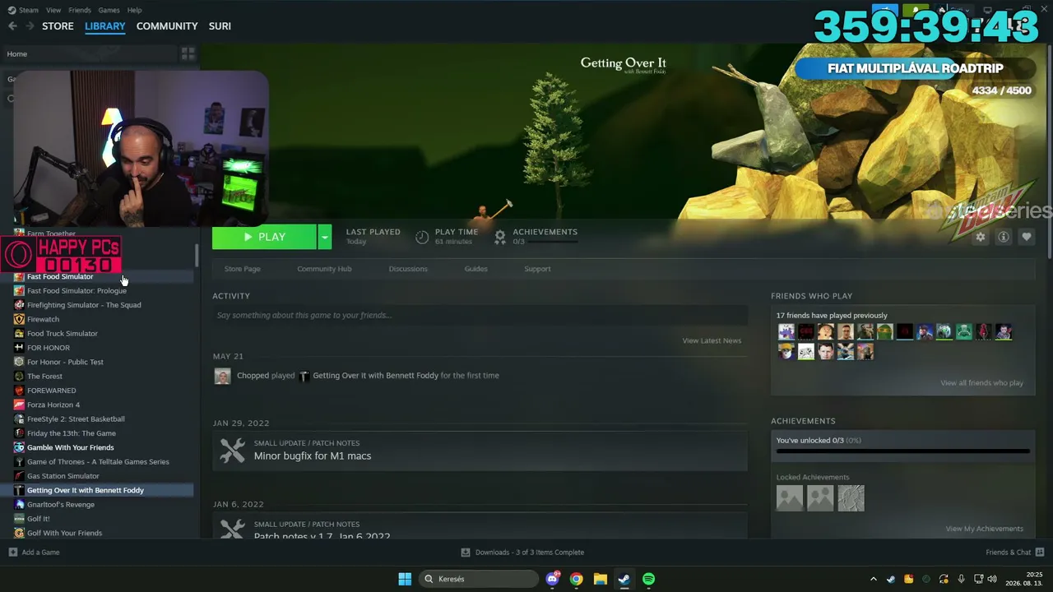Screen dimensions: 1053x592
Task: Click the achievements progress bar
Action: (x=903, y=451)
